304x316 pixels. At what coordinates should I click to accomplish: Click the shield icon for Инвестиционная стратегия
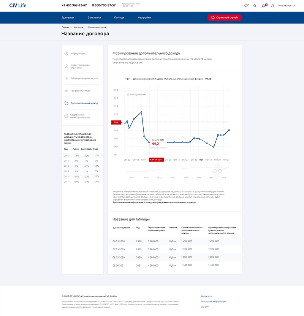pos(66,66)
